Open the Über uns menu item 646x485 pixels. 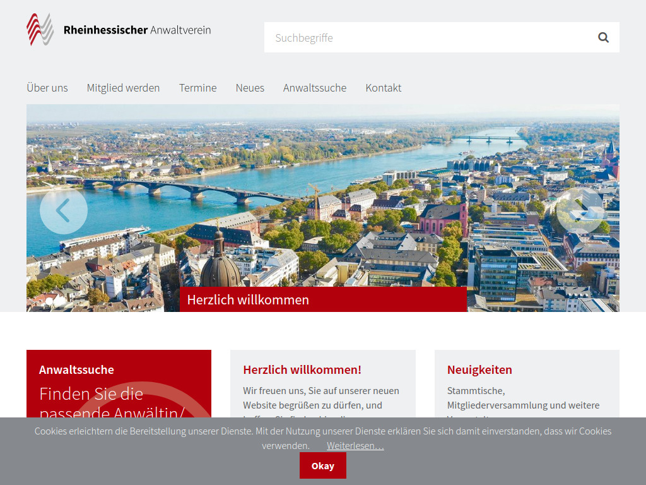point(47,88)
